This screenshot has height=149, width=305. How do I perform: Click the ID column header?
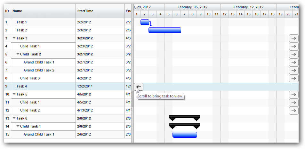click(7, 11)
